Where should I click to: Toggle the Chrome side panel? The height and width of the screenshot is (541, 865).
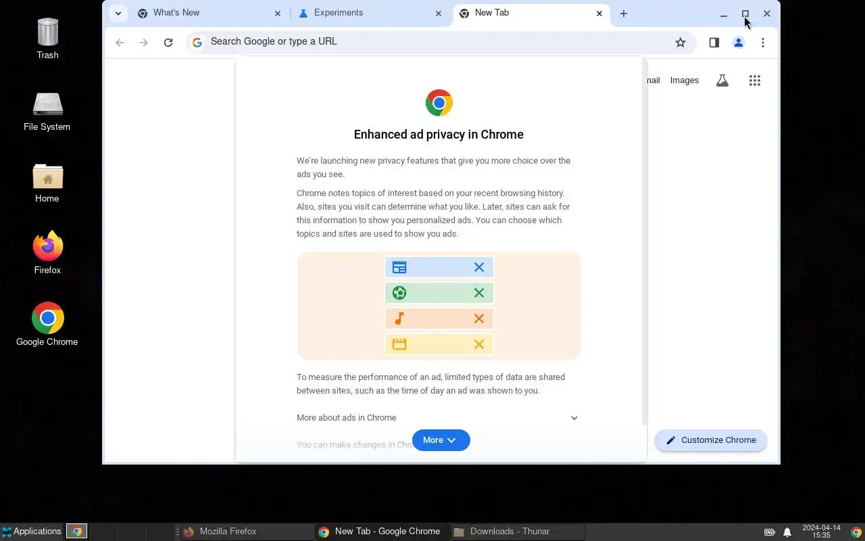click(x=714, y=43)
